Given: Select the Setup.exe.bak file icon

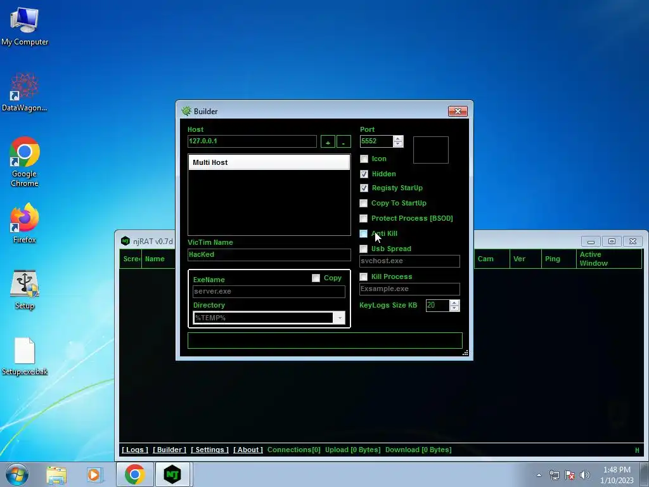Looking at the screenshot, I should [25, 356].
